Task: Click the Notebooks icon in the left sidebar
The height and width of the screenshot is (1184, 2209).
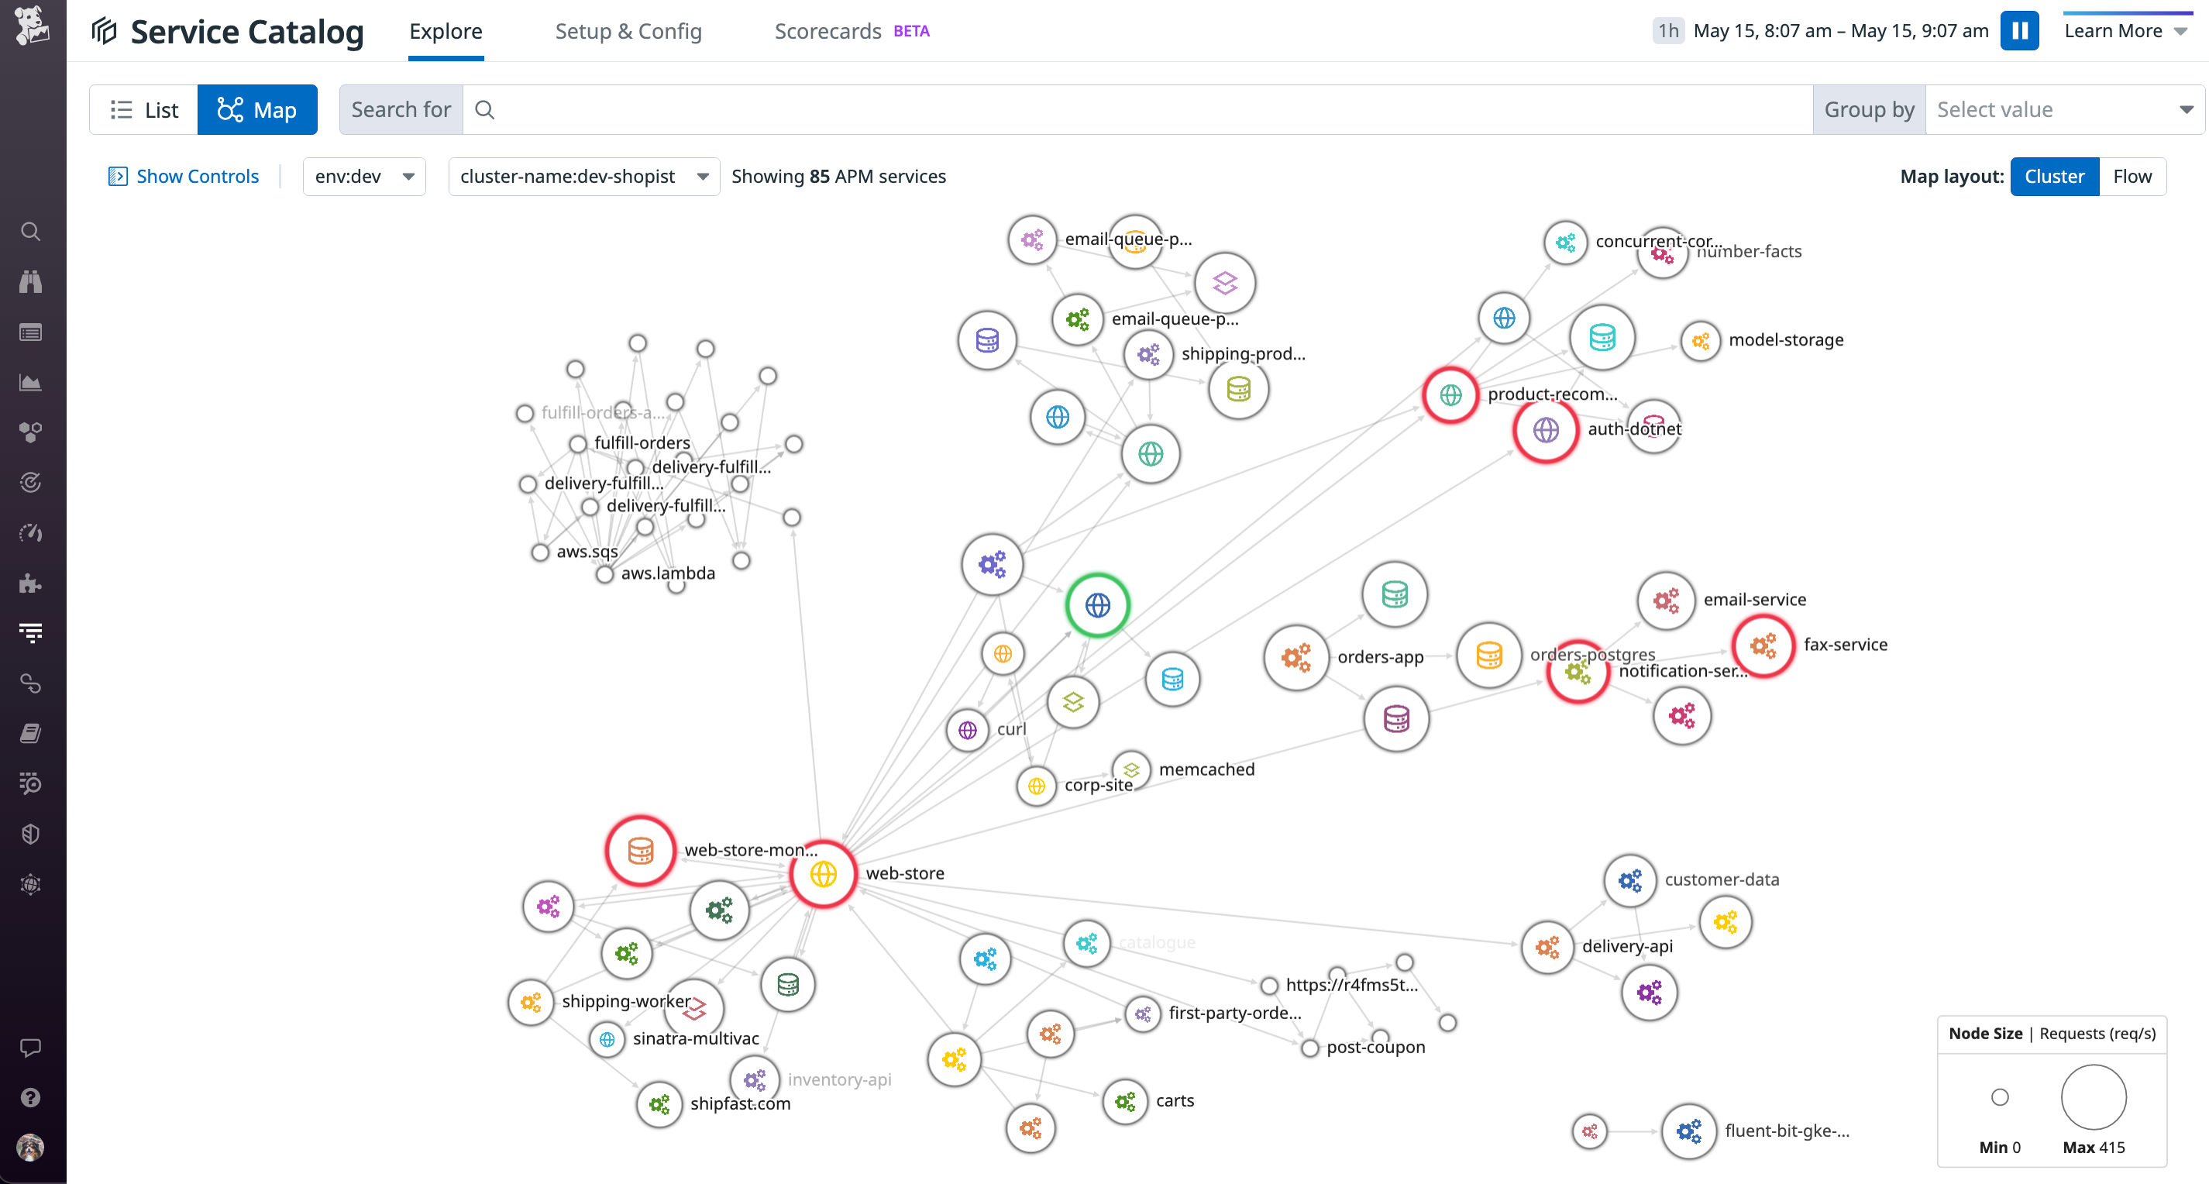Action: tap(31, 731)
